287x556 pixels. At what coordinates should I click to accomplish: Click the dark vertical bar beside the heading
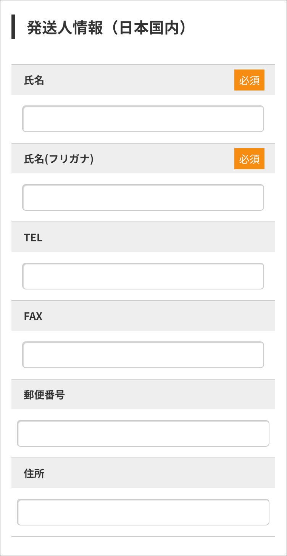[13, 27]
